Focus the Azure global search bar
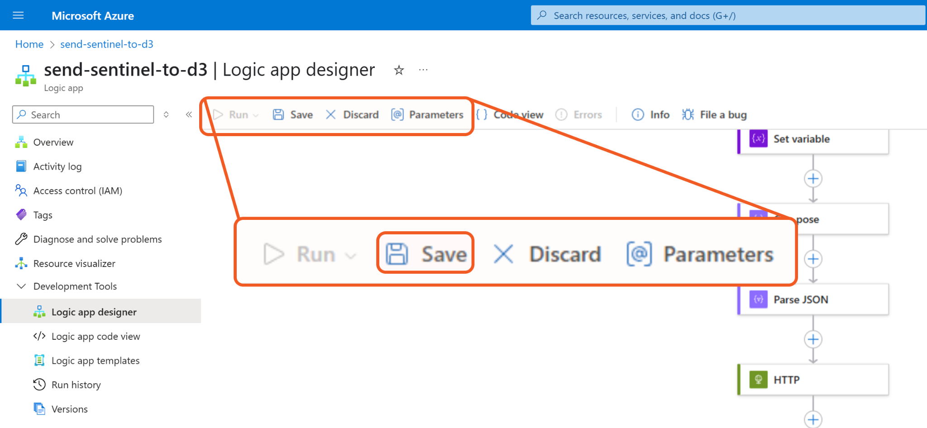927x428 pixels. pos(728,15)
